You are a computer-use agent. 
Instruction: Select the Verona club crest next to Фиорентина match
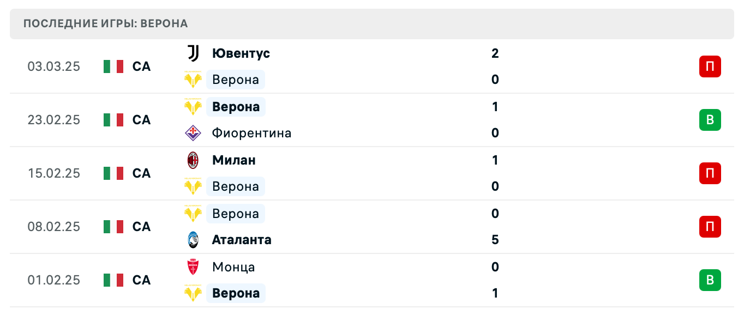pyautogui.click(x=193, y=107)
